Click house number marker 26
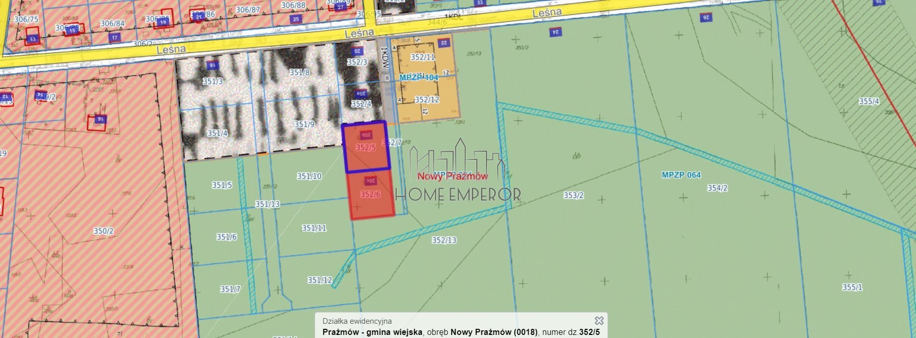This screenshot has height=338, width=916. (706, 17)
